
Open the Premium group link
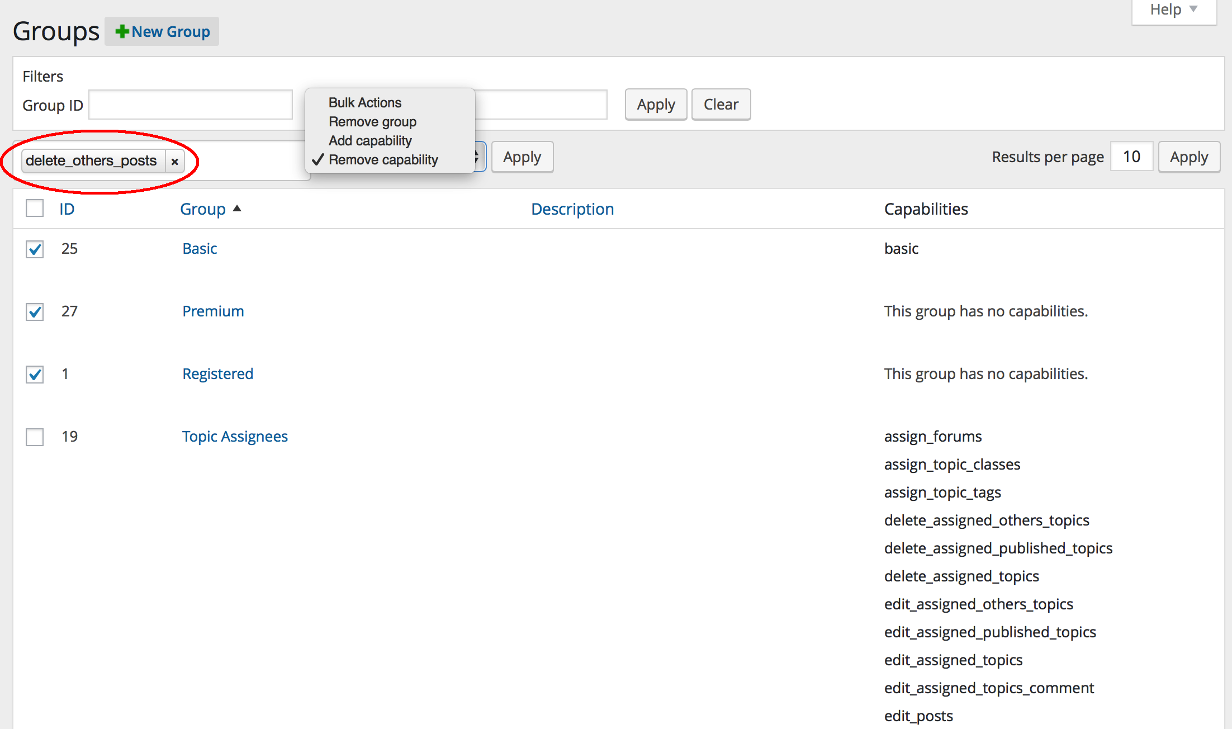tap(213, 311)
